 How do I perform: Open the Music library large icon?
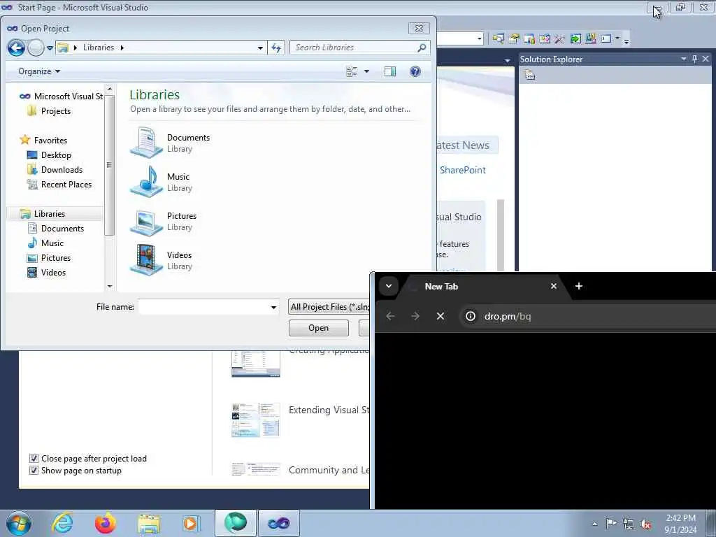[x=146, y=182]
